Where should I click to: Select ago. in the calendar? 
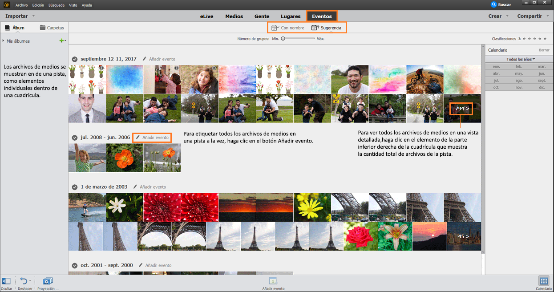519,81
